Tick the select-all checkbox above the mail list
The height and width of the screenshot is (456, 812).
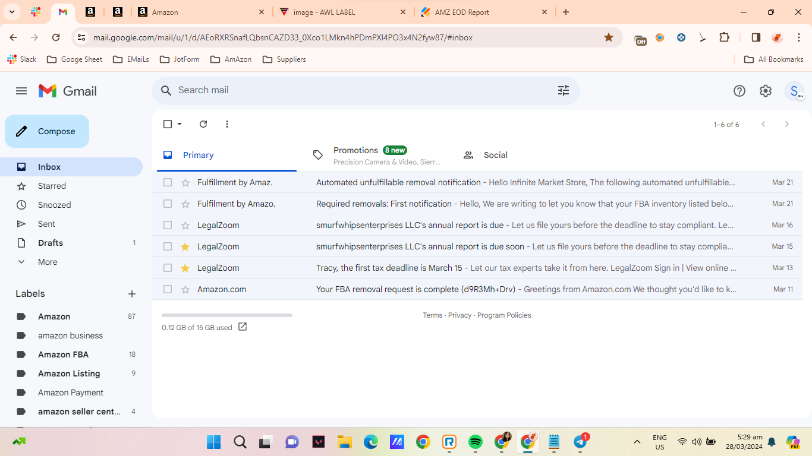168,124
